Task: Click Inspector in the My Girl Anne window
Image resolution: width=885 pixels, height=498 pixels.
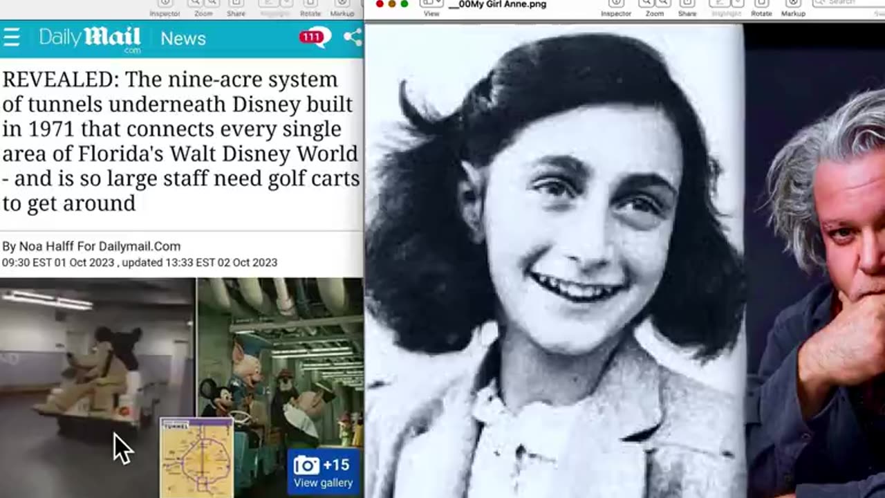Action: click(x=616, y=8)
